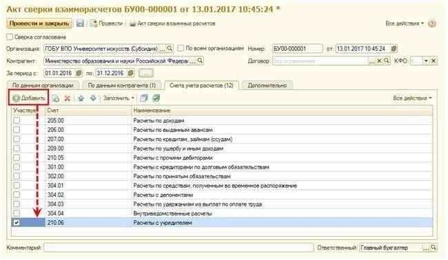
Task: Check the box for account 205.00
Action: click(17, 120)
